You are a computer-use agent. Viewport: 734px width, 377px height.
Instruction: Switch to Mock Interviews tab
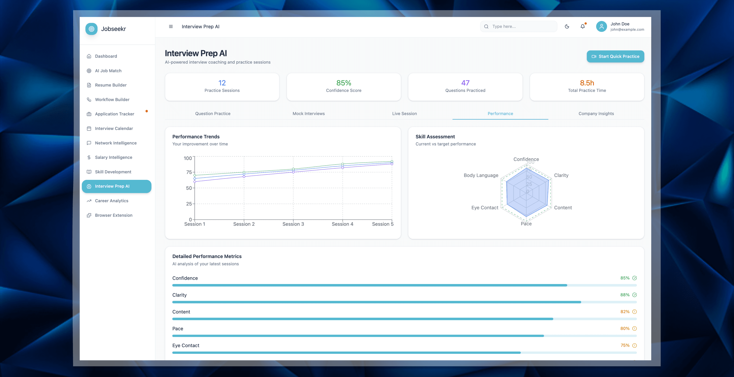tap(308, 113)
